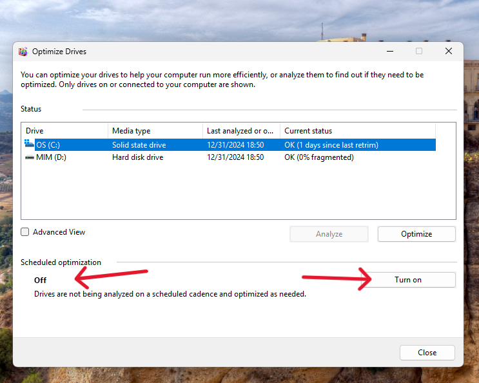Select the OS (C:) drive row label
Image resolution: width=479 pixels, height=383 pixels.
pos(48,145)
